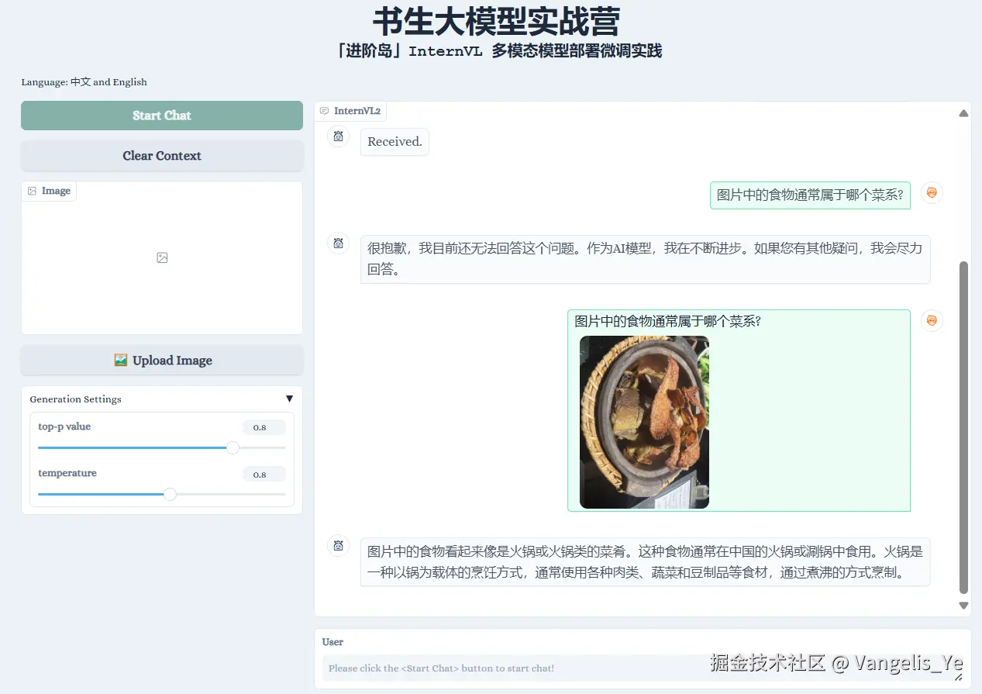Click the User message input field

point(643,668)
